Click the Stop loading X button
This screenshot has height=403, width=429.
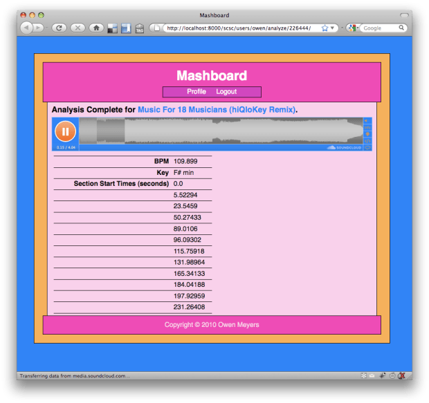77,28
